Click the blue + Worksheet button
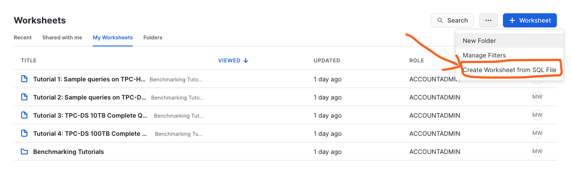The width and height of the screenshot is (571, 184). [529, 20]
